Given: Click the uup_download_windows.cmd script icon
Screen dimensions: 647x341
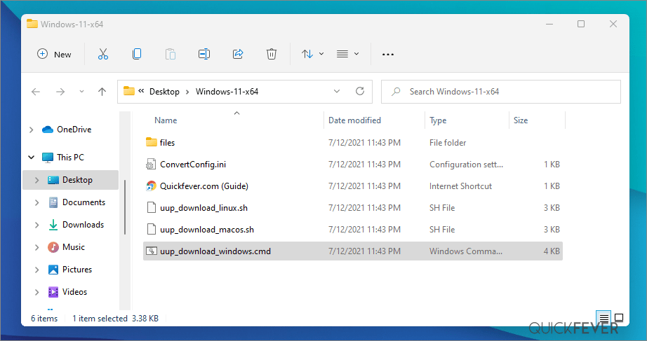Looking at the screenshot, I should point(152,251).
